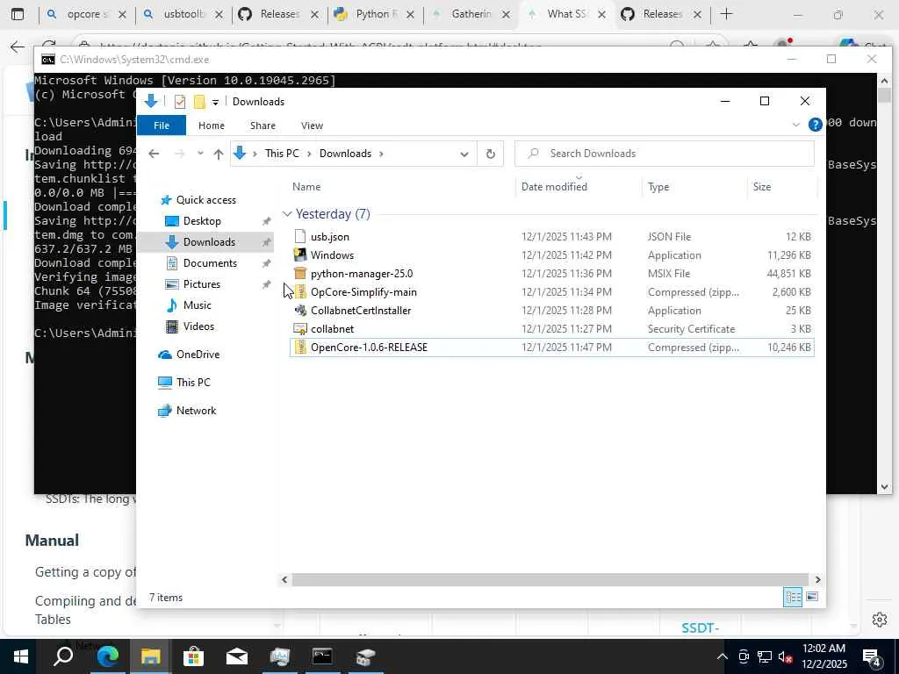
Task: Switch to the usbtoolbox browser tab
Action: (x=175, y=14)
